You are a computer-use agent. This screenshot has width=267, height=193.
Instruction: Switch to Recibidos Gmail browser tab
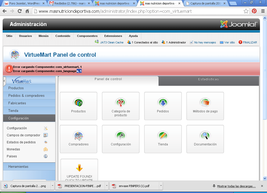70,3
